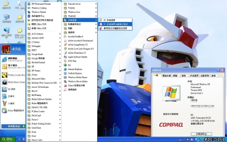Launch Outlook Express

[80, 73]
